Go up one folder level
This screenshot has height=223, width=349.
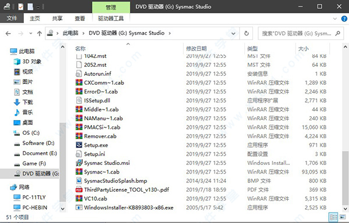tap(40, 34)
